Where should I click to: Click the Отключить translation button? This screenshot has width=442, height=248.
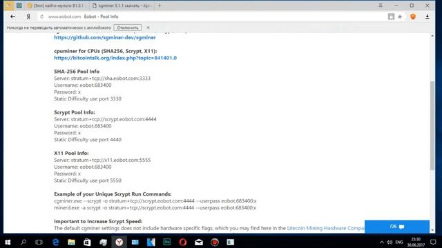pyautogui.click(x=128, y=28)
